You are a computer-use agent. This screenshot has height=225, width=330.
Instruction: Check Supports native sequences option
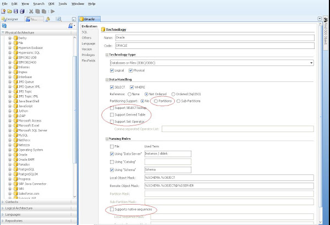point(112,210)
